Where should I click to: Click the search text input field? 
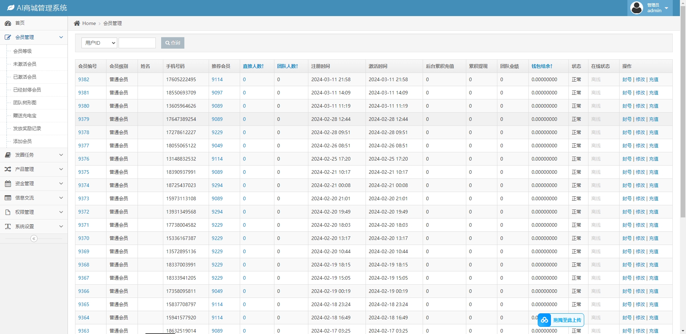[137, 43]
